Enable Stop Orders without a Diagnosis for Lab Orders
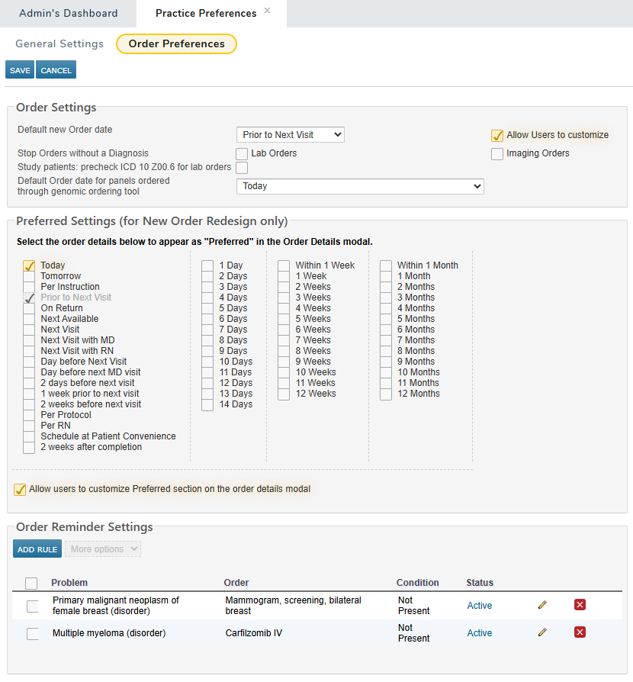The image size is (633, 682). 242,153
